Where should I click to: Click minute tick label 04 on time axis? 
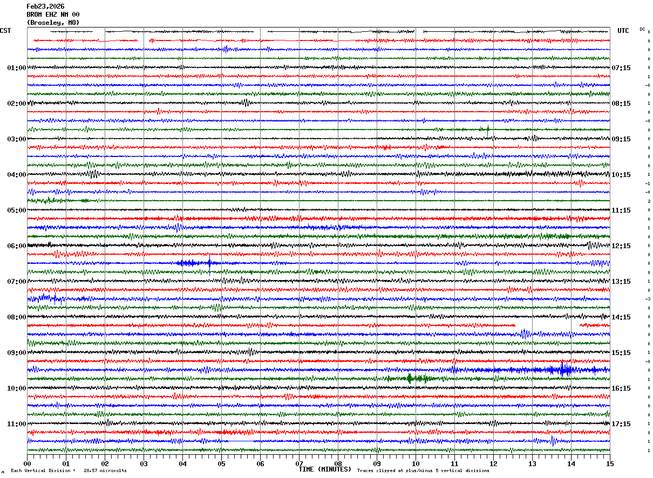pyautogui.click(x=182, y=463)
